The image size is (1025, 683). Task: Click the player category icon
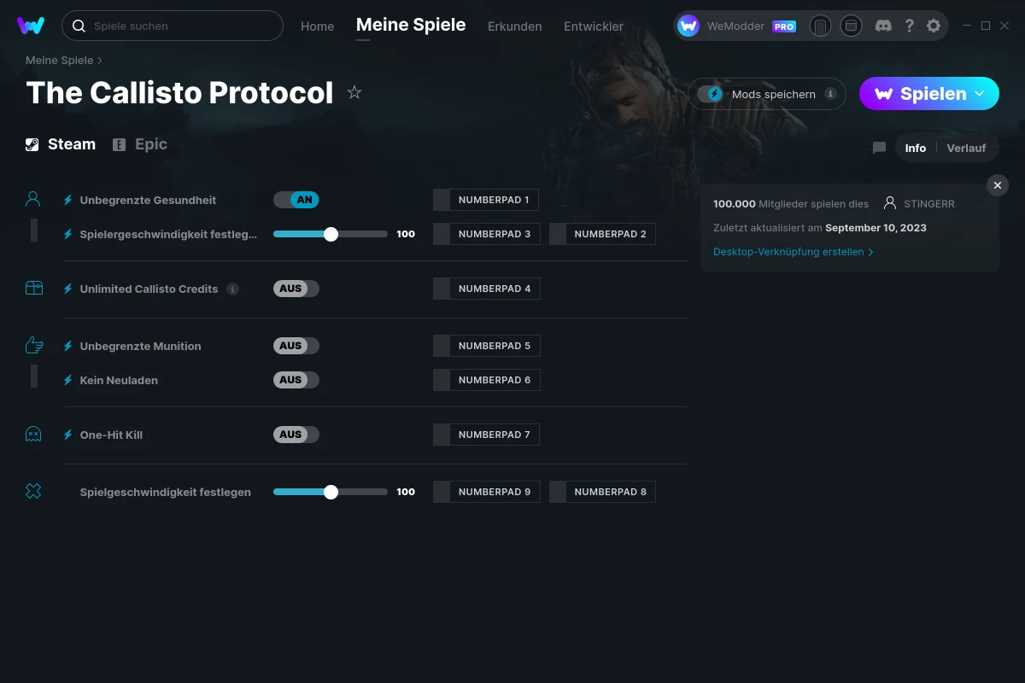[x=33, y=199]
